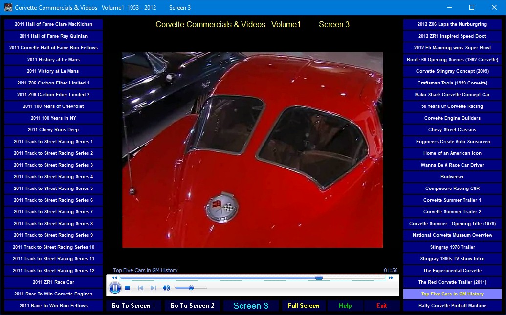The width and height of the screenshot is (506, 315).
Task: Go To Screen 2
Action: pyautogui.click(x=192, y=306)
